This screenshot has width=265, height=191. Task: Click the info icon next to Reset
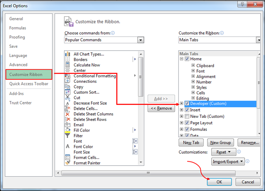pyautogui.click(x=239, y=152)
